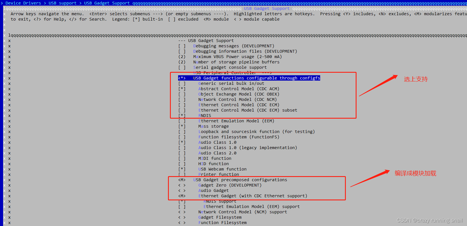The height and width of the screenshot is (226, 467).
Task: Click Maximum VBUS Power usage value (2)
Action: tap(182, 57)
